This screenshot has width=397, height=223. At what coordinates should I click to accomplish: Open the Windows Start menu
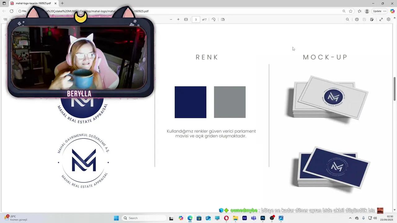116,218
